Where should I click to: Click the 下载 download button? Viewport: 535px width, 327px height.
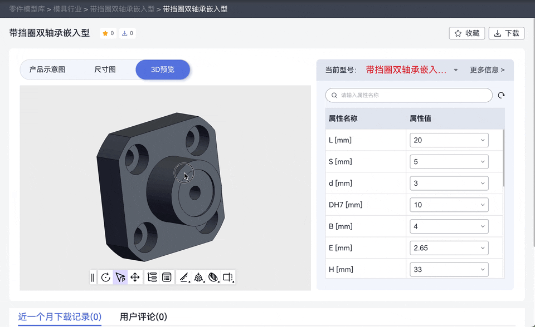click(x=506, y=33)
